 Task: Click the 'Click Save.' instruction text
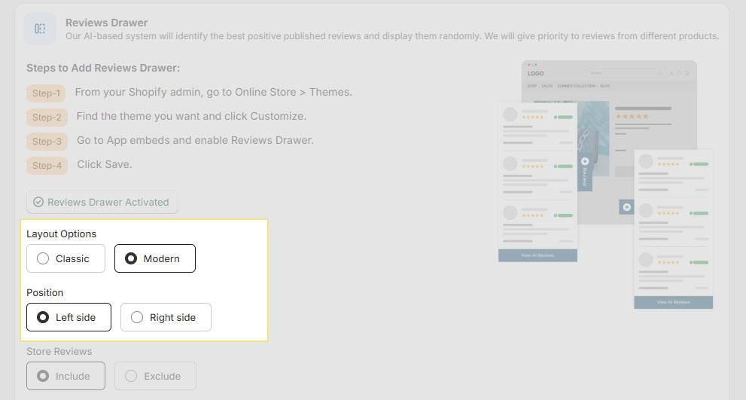105,164
